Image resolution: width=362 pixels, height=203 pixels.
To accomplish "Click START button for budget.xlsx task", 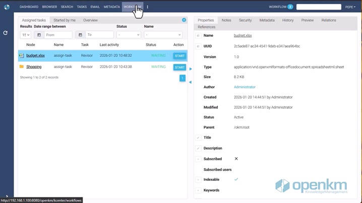I will tap(179, 56).
